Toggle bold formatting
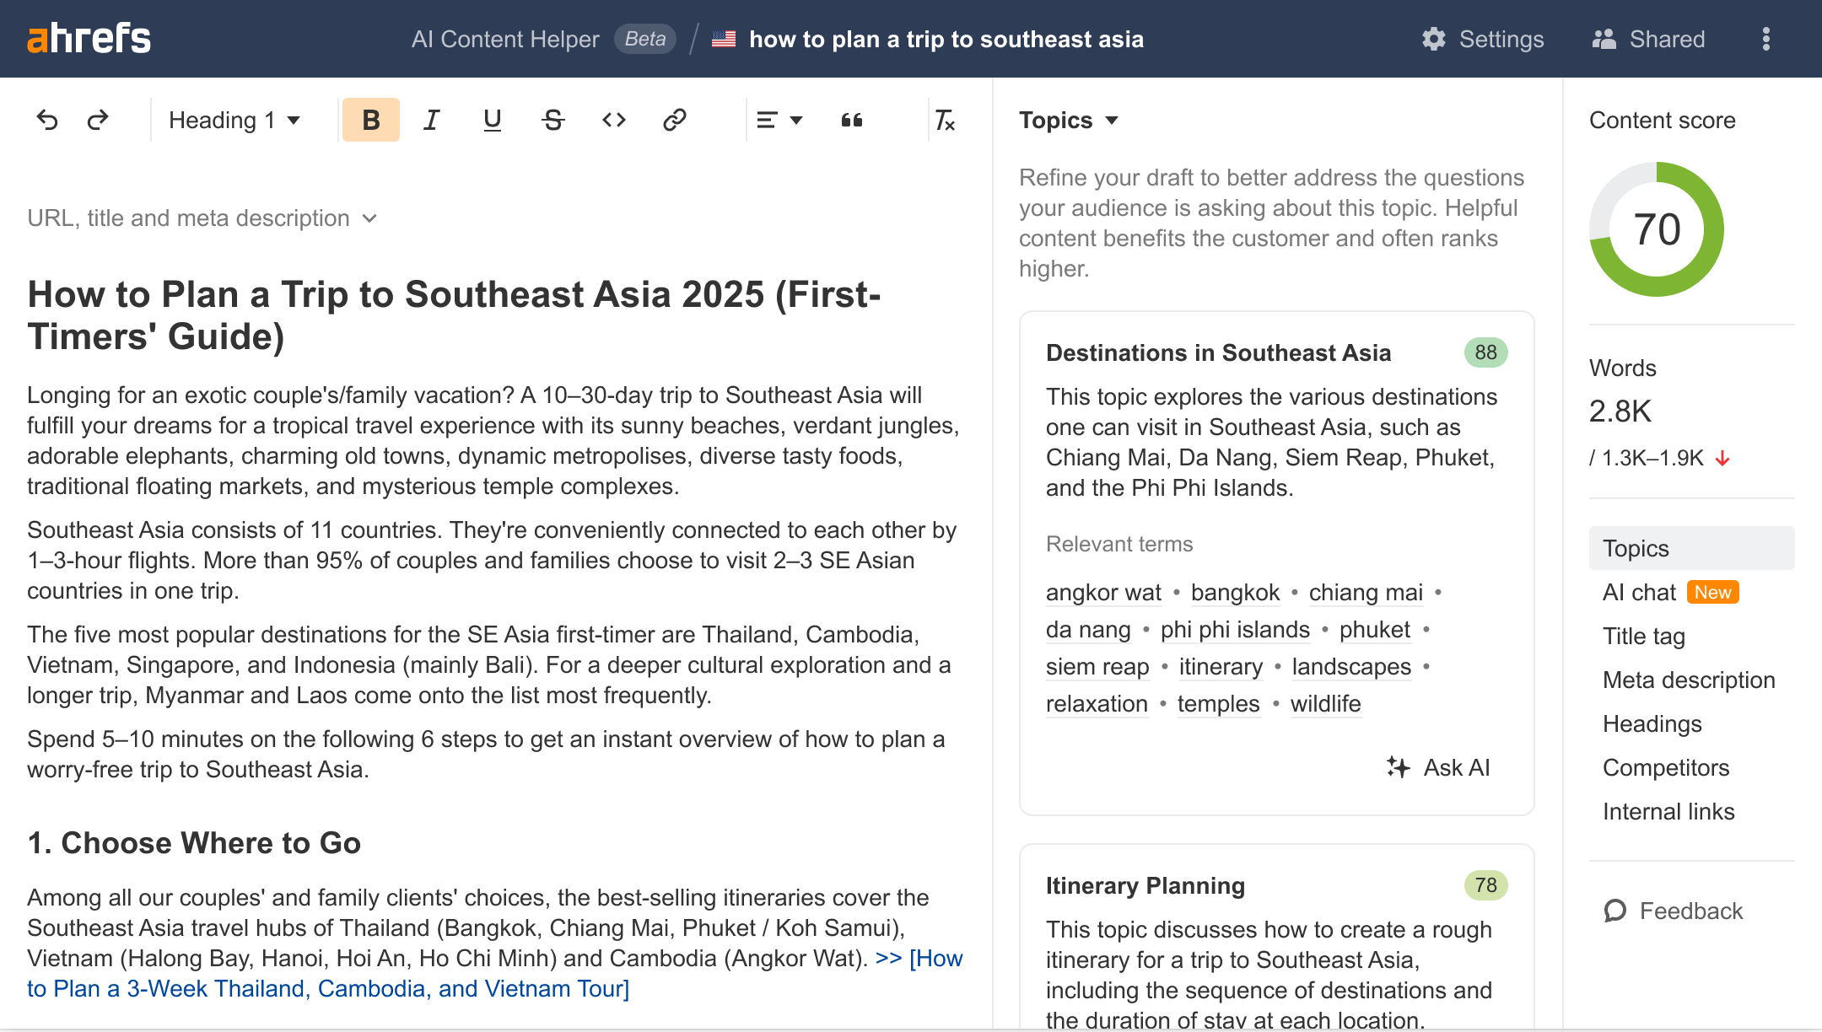Screen dimensions: 1822x1032 [x=370, y=120]
